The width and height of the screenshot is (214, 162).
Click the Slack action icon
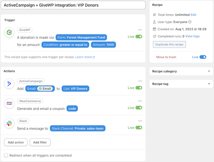point(9,123)
